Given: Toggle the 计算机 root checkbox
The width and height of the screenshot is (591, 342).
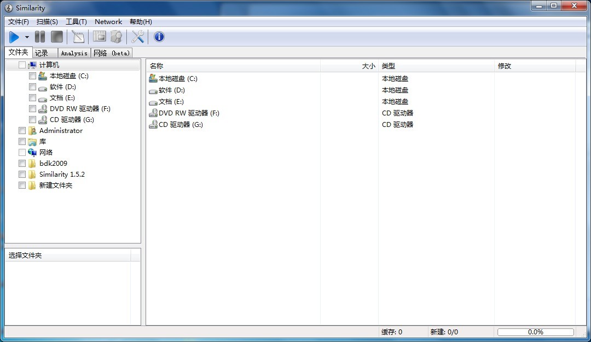Looking at the screenshot, I should tap(22, 65).
